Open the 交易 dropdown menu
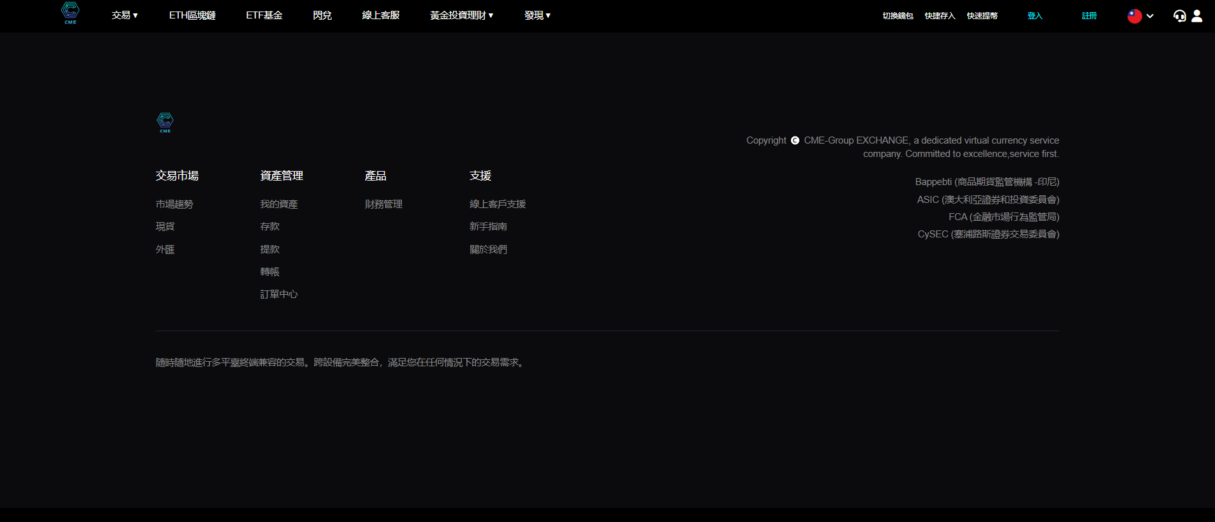This screenshot has height=522, width=1215. click(x=125, y=15)
